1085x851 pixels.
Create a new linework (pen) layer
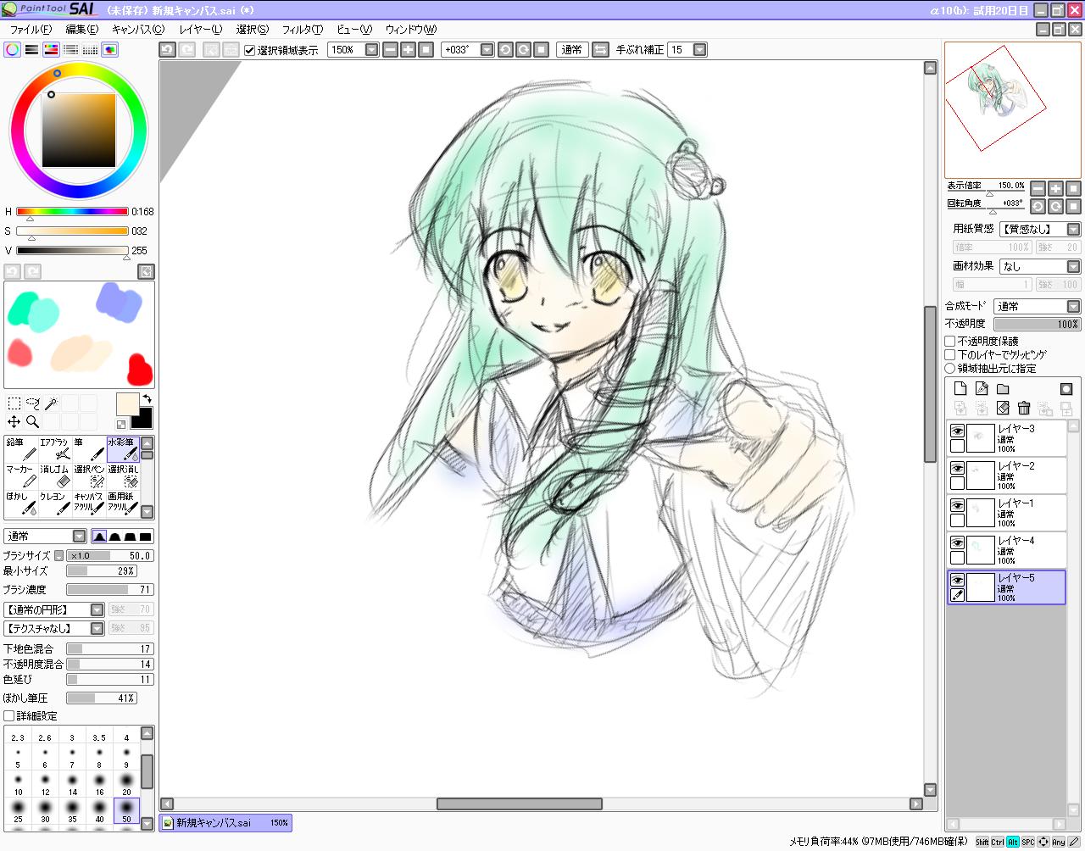982,388
